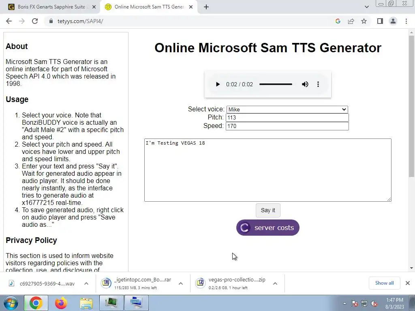
Task: Open the vegas-pro-collection zip download item
Action: [x=230, y=283]
